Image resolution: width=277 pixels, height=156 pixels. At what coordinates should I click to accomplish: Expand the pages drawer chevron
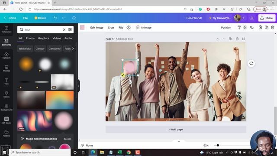click(179, 141)
